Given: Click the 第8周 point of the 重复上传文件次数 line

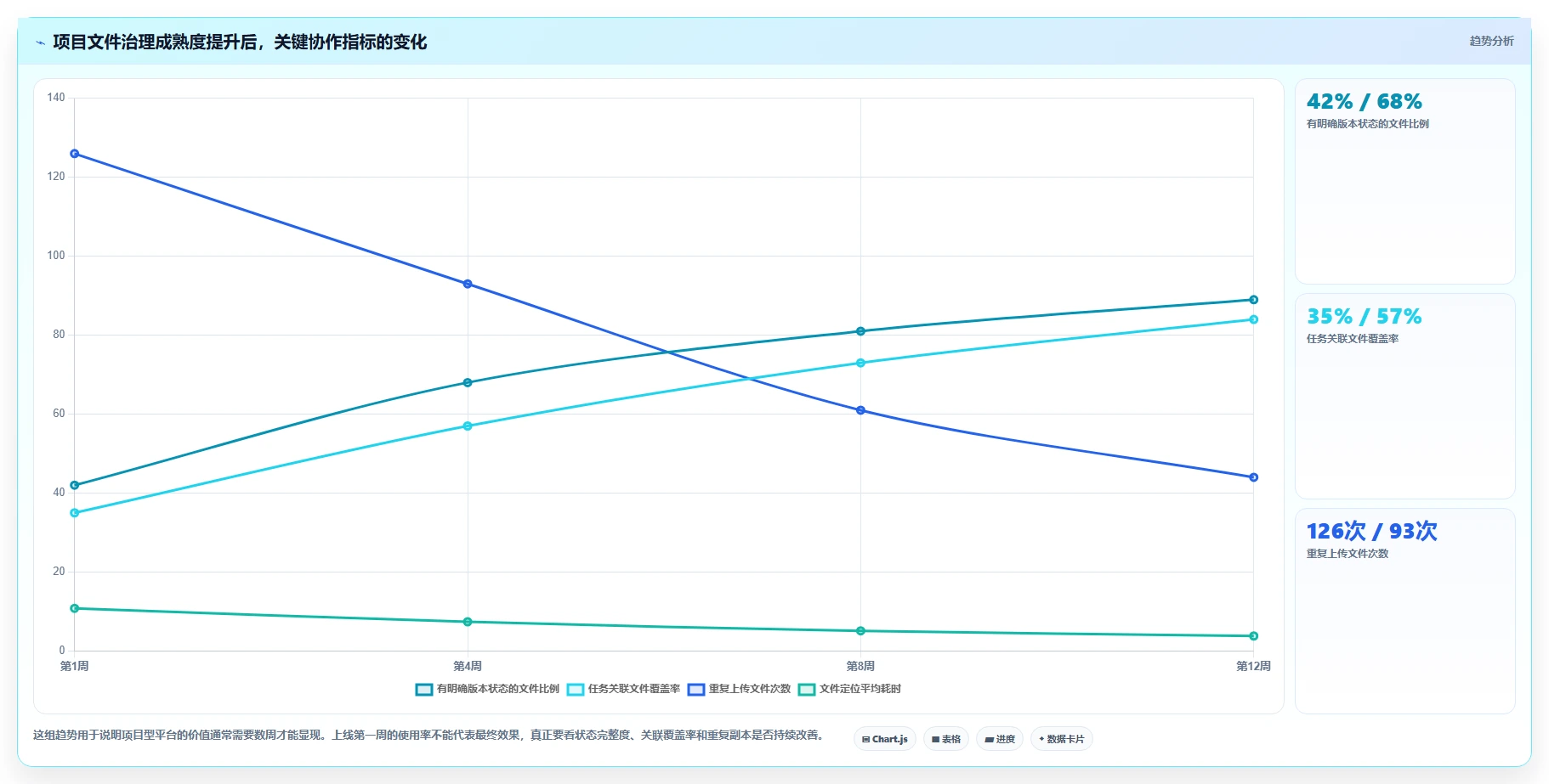Looking at the screenshot, I should [x=860, y=410].
